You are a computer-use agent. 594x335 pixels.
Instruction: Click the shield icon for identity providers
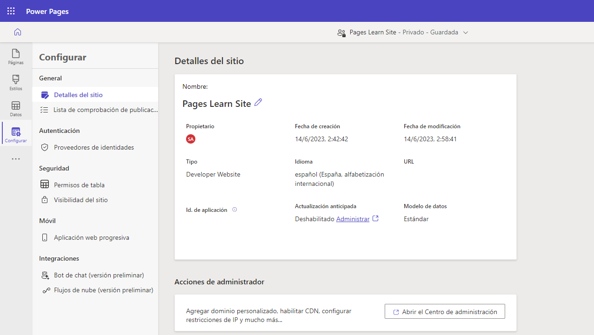45,147
